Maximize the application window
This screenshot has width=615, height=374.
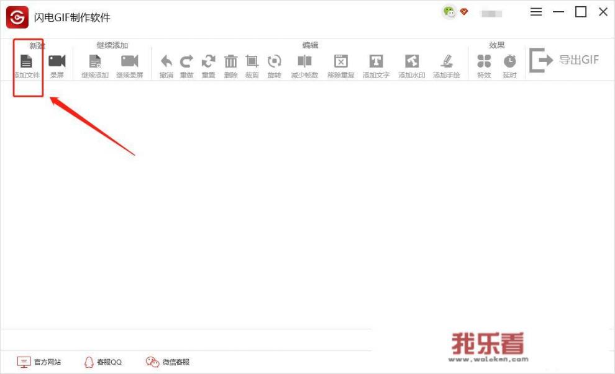pyautogui.click(x=581, y=12)
